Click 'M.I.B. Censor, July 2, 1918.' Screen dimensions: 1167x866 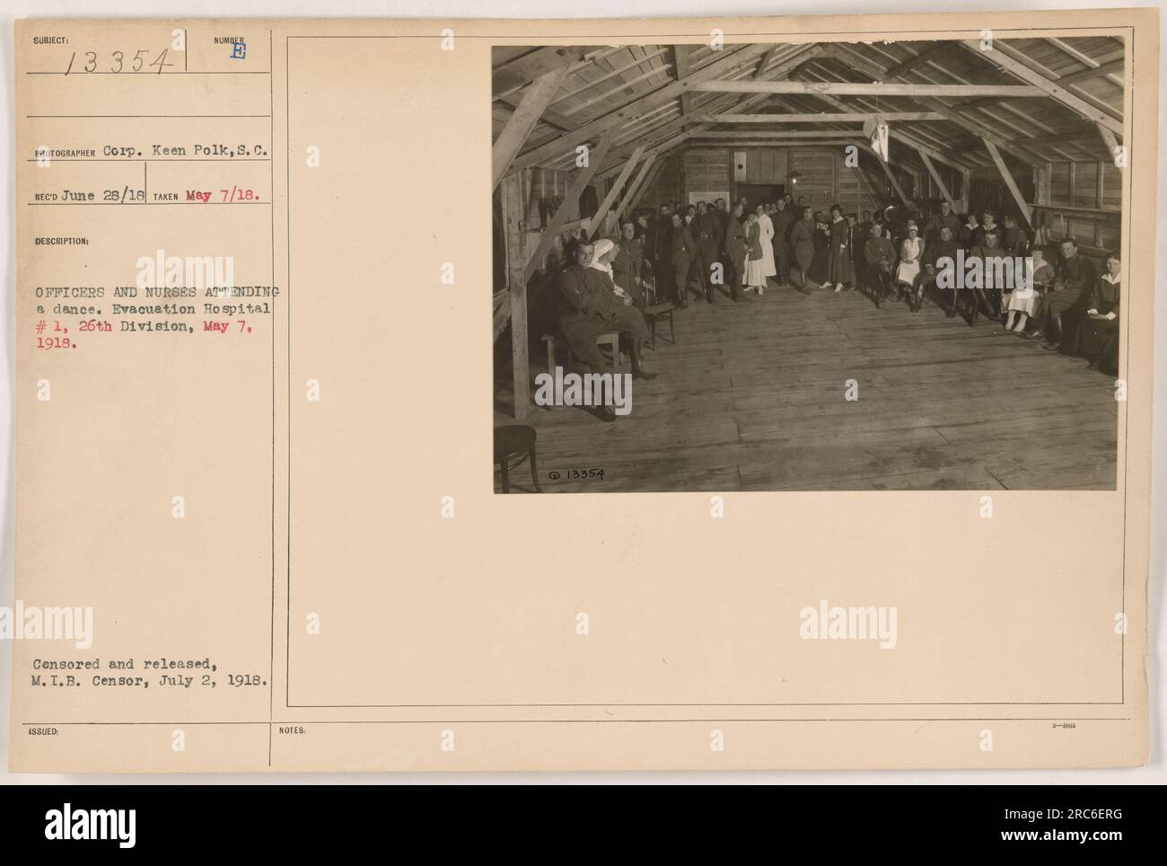click(149, 680)
